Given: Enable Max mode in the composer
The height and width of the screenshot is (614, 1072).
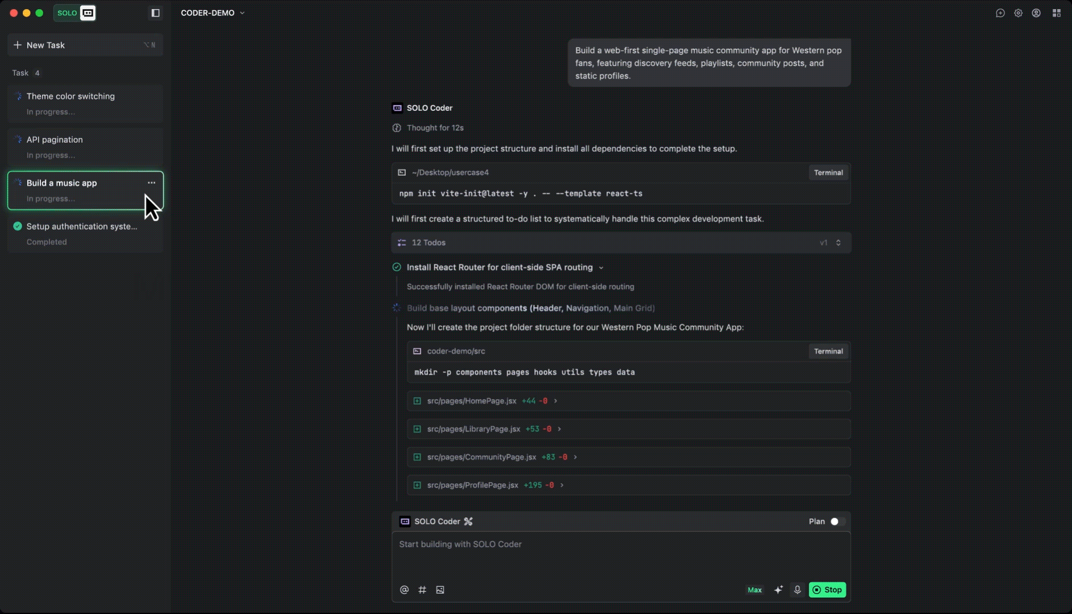Looking at the screenshot, I should (754, 590).
